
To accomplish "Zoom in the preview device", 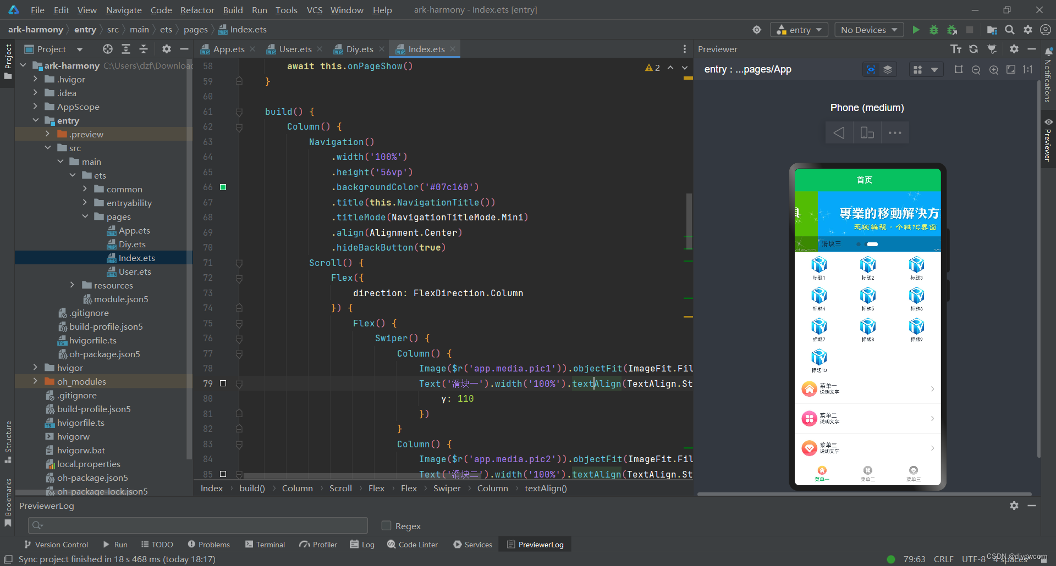I will (x=993, y=69).
